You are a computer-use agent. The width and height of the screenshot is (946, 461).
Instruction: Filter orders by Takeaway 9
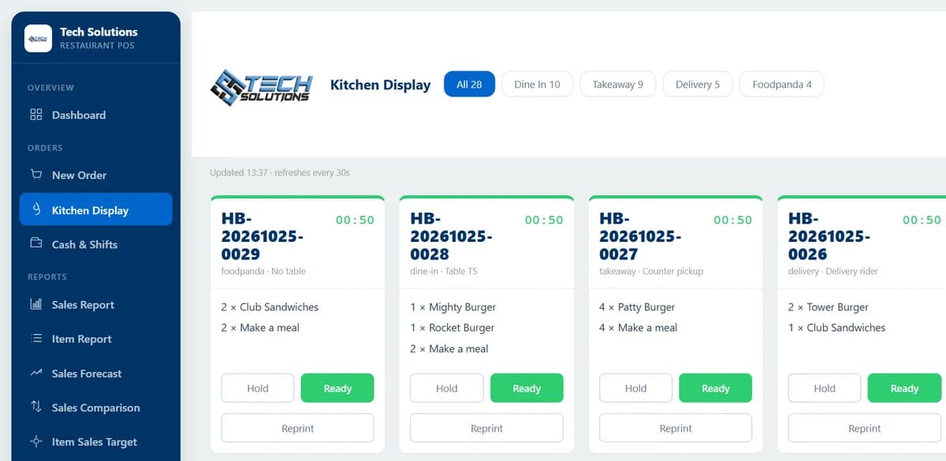point(618,84)
